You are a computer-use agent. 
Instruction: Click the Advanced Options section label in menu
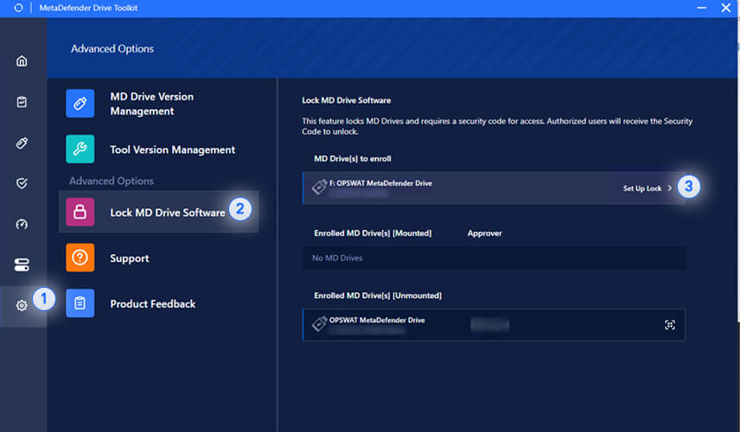[112, 181]
